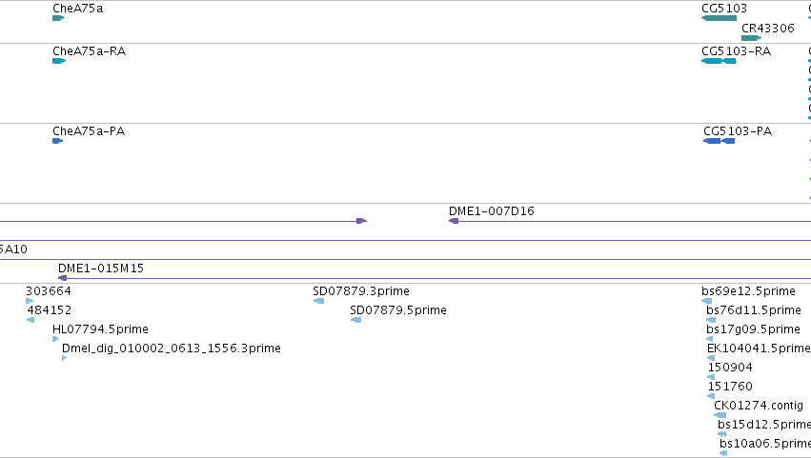Open the CheA75a gene label
811x458 pixels.
tap(77, 9)
